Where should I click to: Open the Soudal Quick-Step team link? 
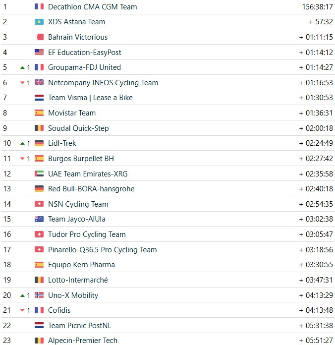(x=78, y=128)
